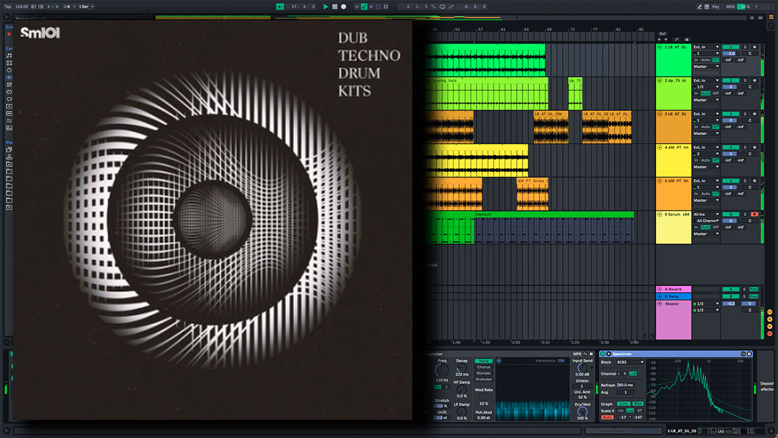The height and width of the screenshot is (438, 778).
Task: Click Spectrum device fold arrow icon
Action: [x=609, y=354]
